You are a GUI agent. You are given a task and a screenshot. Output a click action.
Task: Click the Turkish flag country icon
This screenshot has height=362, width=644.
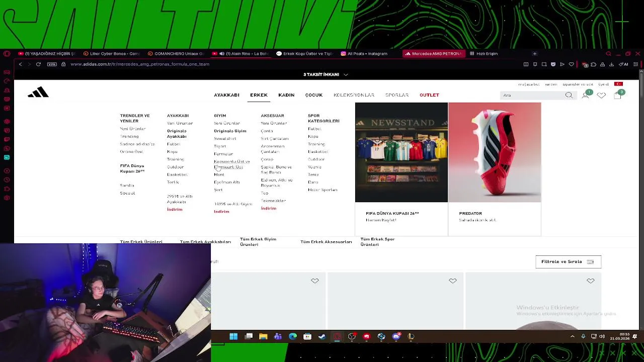click(x=618, y=84)
